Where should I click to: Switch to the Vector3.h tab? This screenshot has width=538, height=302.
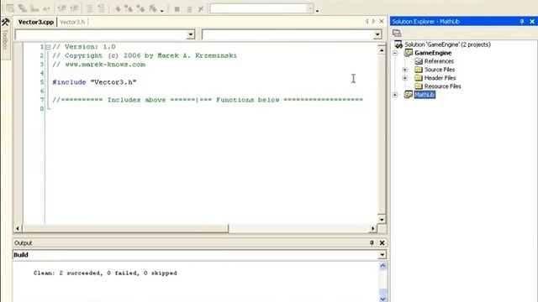[72, 22]
